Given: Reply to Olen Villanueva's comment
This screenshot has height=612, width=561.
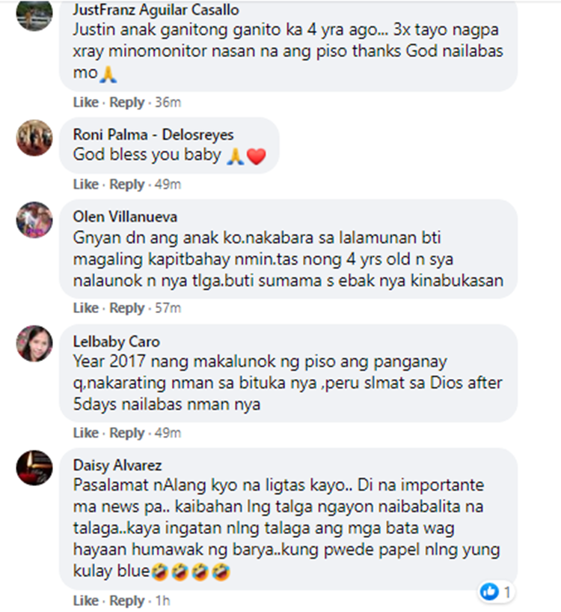Looking at the screenshot, I should coord(127,309).
